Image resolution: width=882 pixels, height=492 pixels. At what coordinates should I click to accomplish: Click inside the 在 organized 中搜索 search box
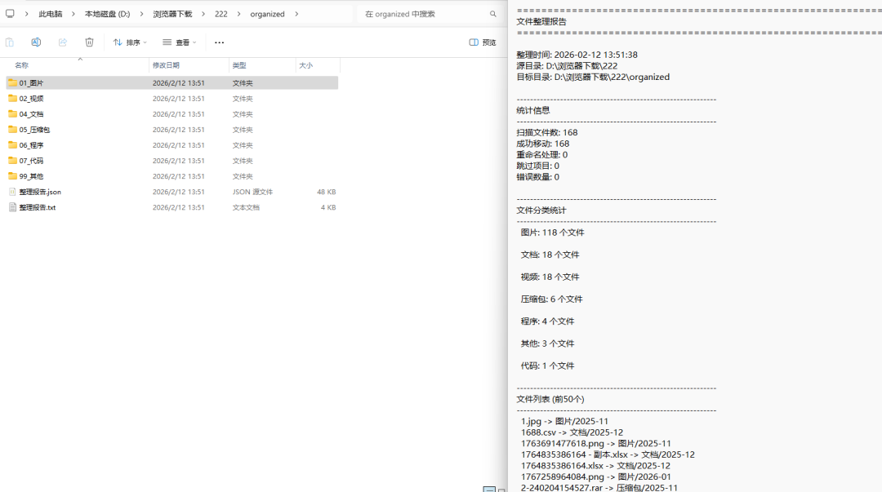pos(400,14)
